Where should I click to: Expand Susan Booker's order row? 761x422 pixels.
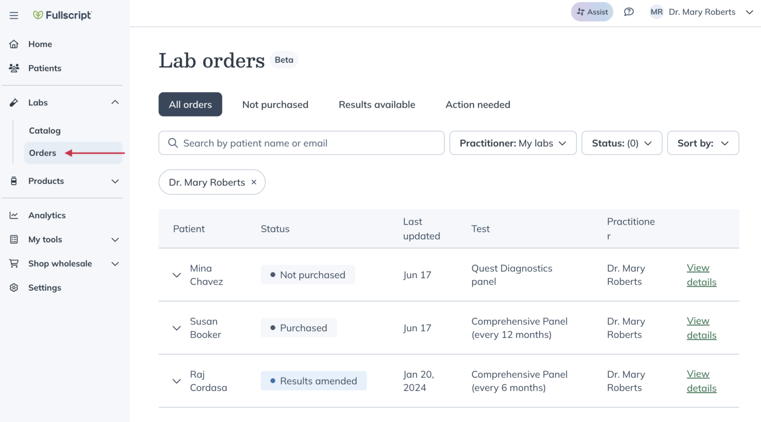click(x=176, y=328)
